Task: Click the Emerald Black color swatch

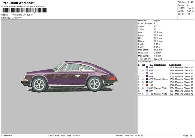Action: click(x=147, y=79)
